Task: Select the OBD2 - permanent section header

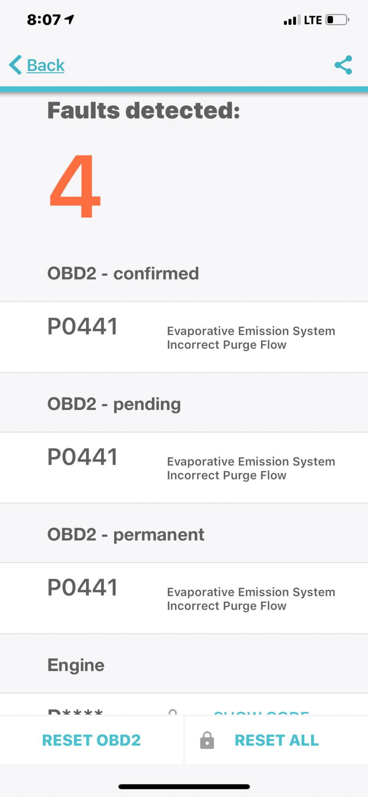Action: 126,535
